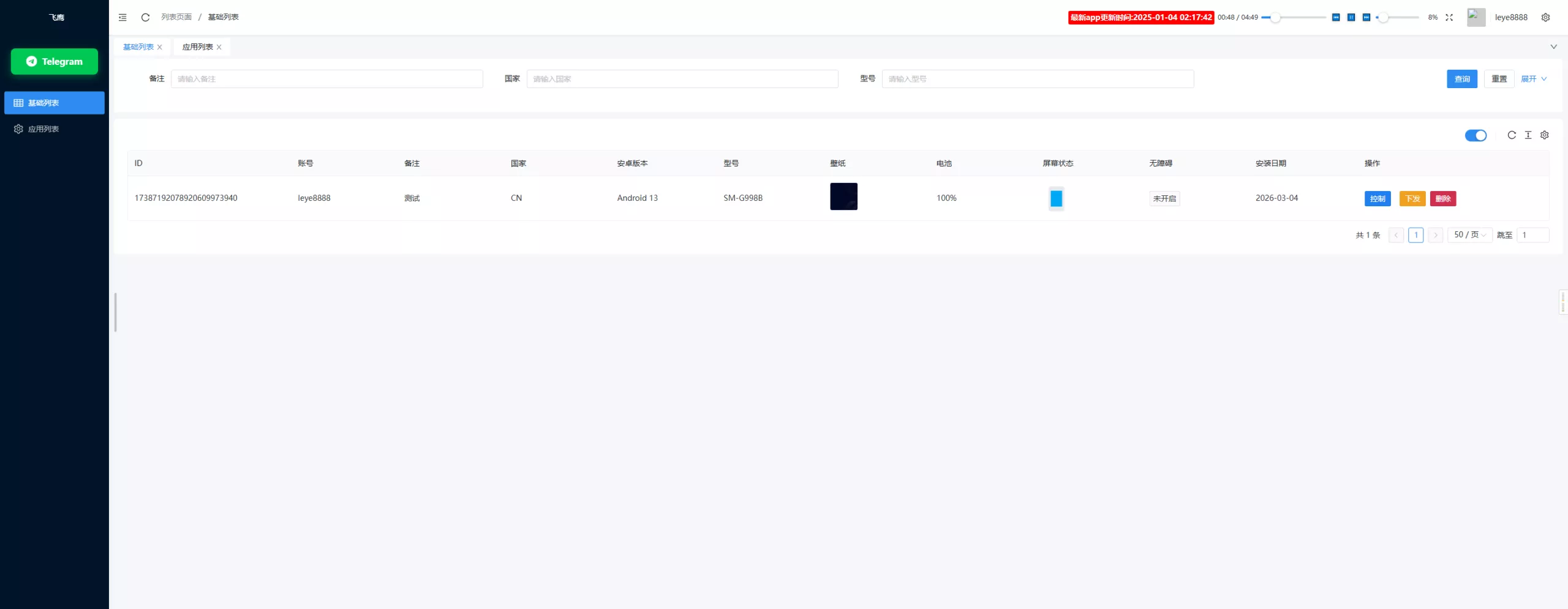Open the Telegram link button
The height and width of the screenshot is (609, 1568).
[x=55, y=61]
